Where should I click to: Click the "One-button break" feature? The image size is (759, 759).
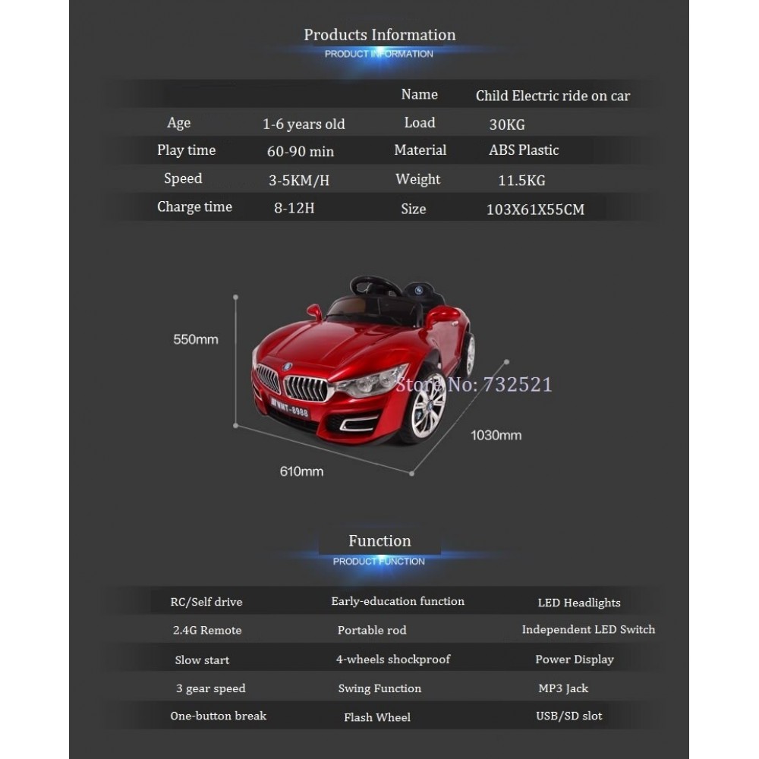(x=219, y=716)
